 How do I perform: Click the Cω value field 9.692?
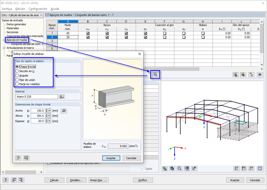click(x=118, y=146)
